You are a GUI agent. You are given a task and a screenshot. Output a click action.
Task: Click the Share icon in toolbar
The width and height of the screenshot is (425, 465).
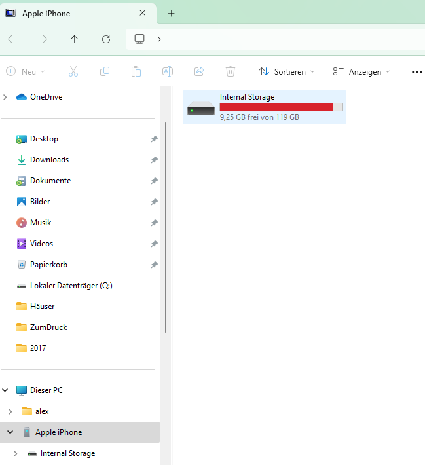199,71
